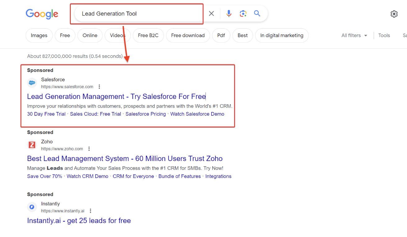Select the Free download filter chip

(x=188, y=35)
